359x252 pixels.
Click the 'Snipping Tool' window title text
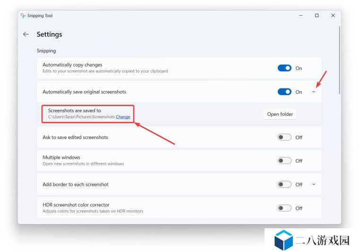point(40,16)
